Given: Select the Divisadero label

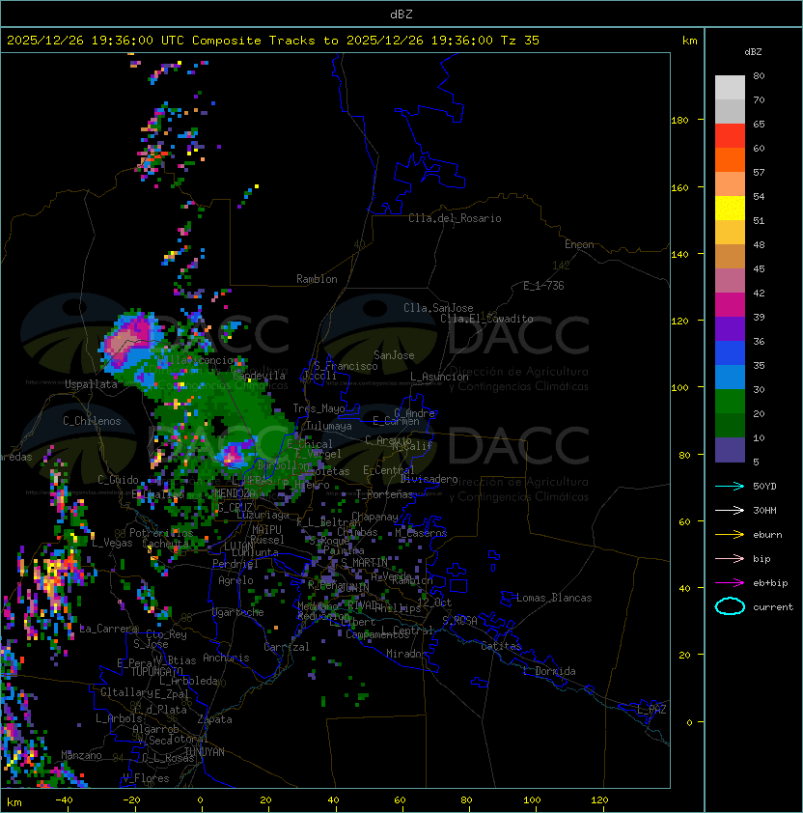Looking at the screenshot, I should [429, 479].
